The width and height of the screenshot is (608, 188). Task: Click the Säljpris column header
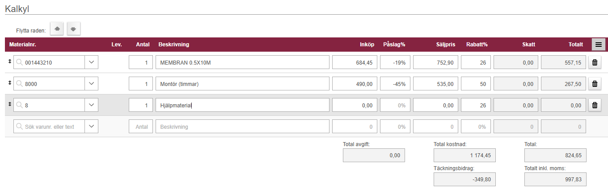point(445,44)
